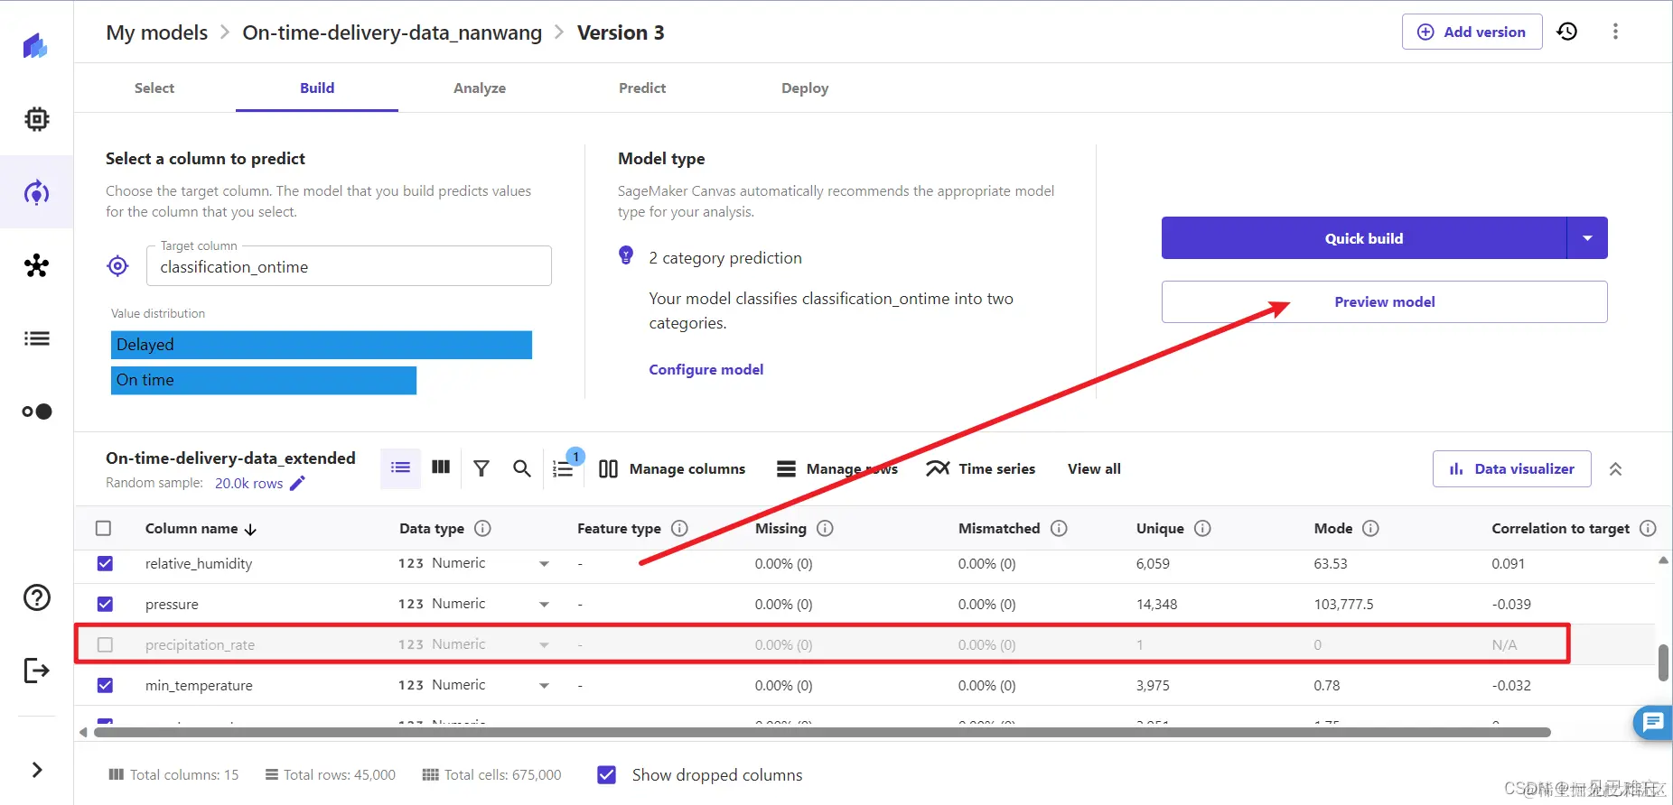This screenshot has width=1673, height=805.
Task: Click the log out icon in the sidebar
Action: 36,671
